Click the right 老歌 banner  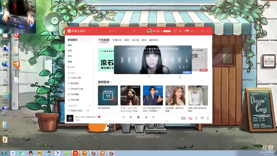tap(200, 60)
